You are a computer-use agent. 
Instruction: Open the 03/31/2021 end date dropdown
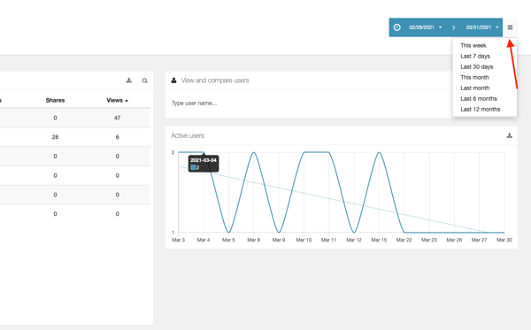pyautogui.click(x=482, y=27)
